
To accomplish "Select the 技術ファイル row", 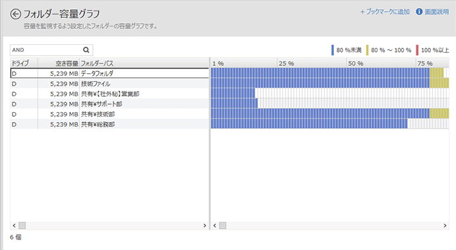I will click(110, 84).
